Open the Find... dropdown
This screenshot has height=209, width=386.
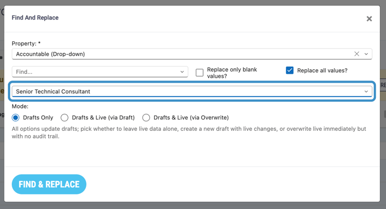click(x=100, y=72)
